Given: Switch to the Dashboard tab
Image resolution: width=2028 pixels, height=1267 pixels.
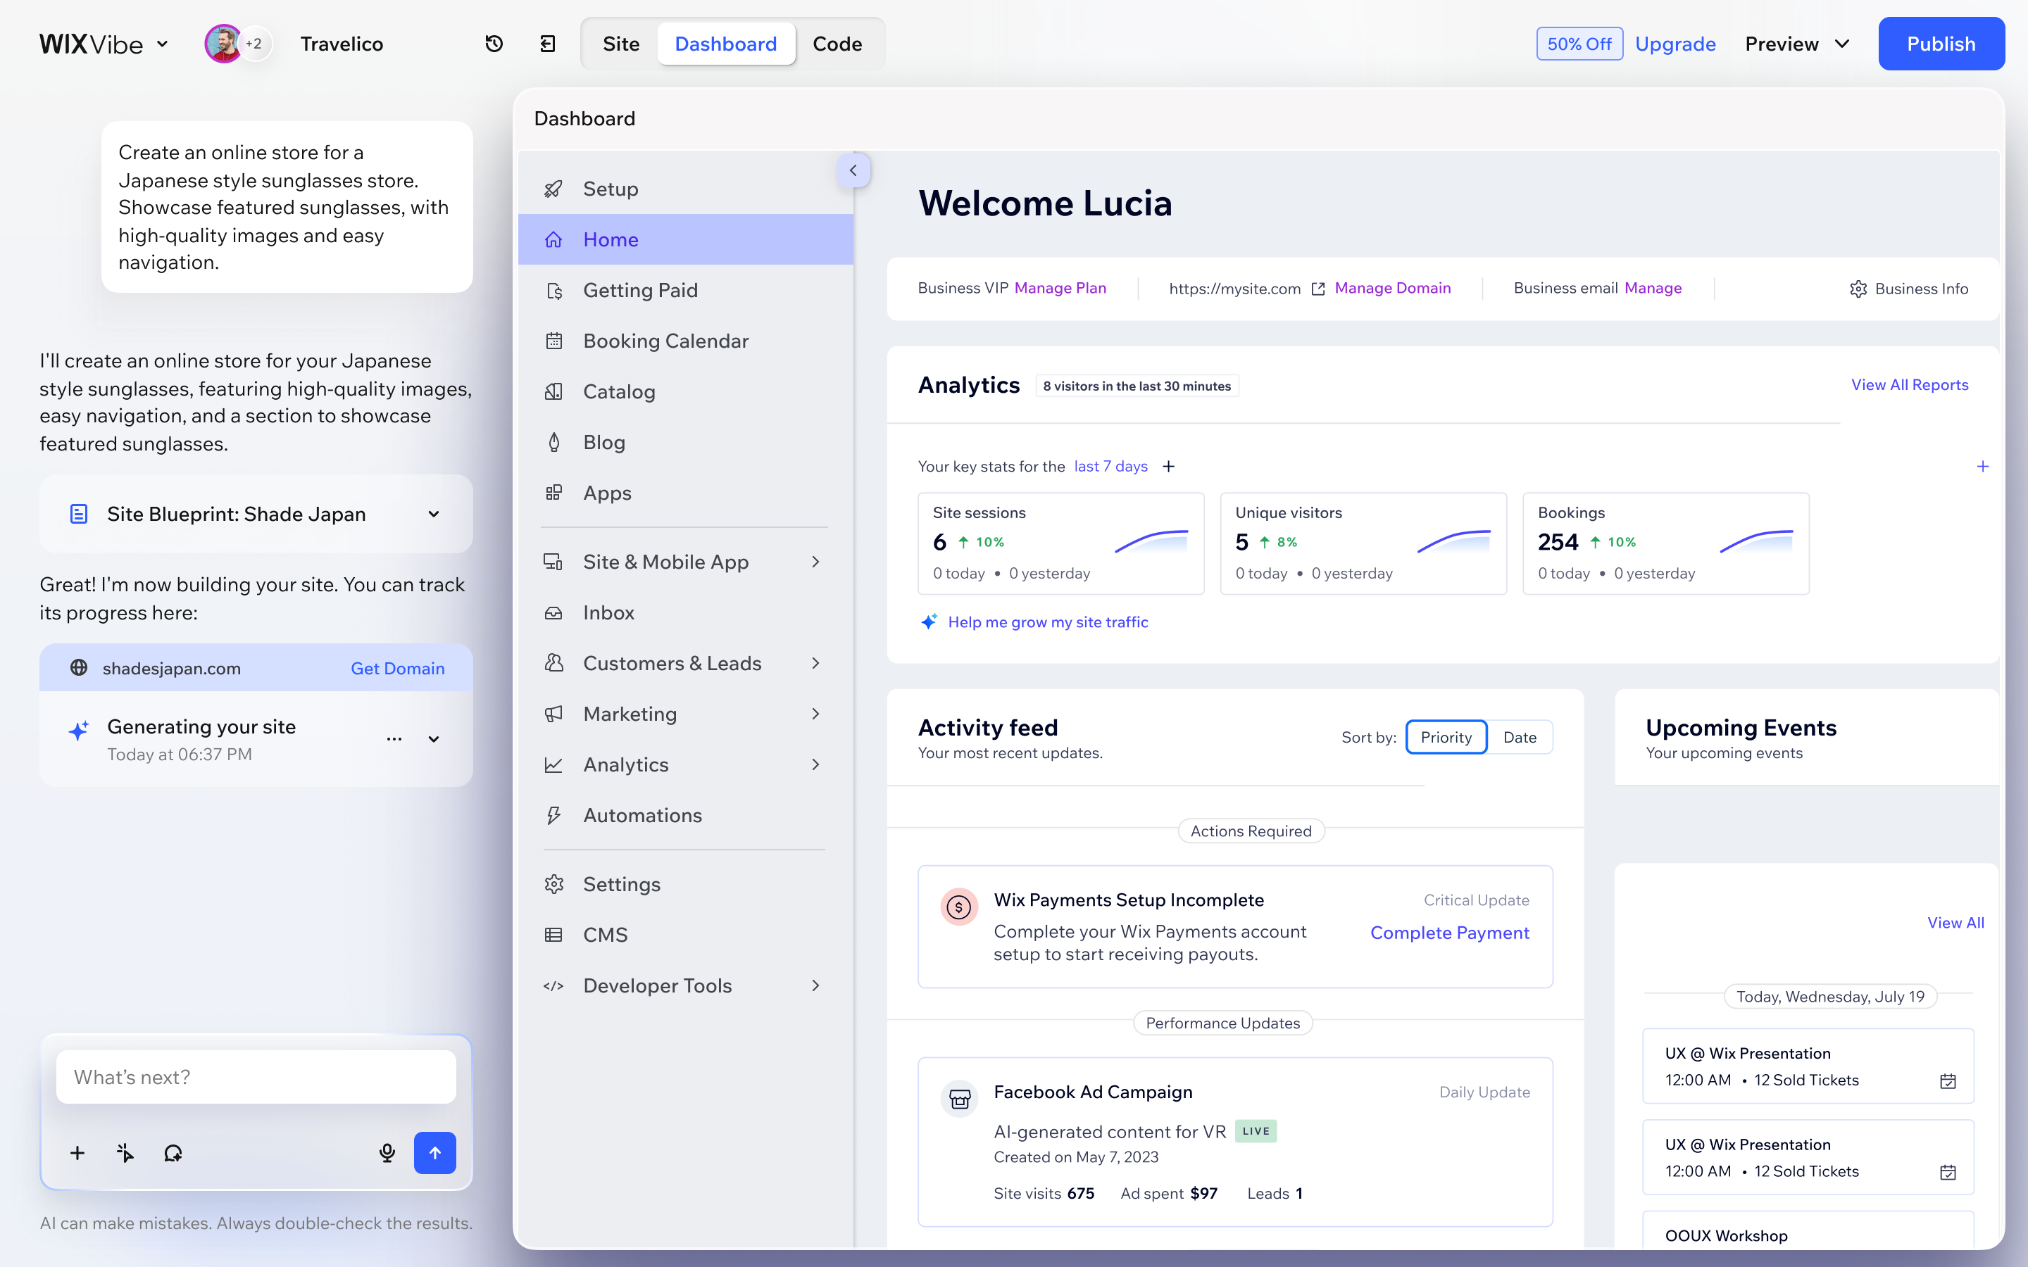Looking at the screenshot, I should click(x=726, y=44).
